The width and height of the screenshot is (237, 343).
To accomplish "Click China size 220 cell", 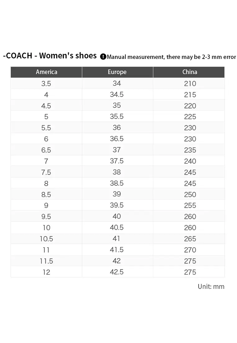I will point(190,106).
